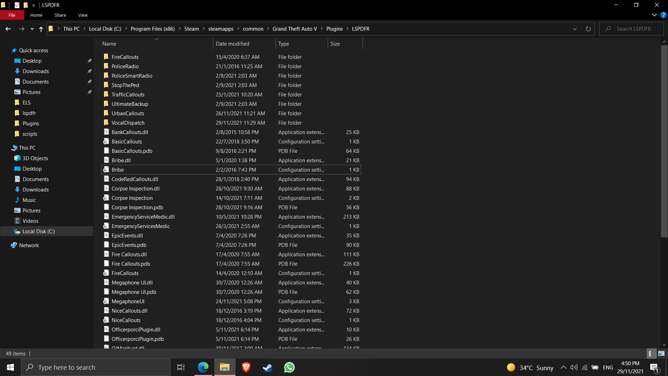Navigate to Plugins in the address path
This screenshot has height=376, width=668.
334,29
